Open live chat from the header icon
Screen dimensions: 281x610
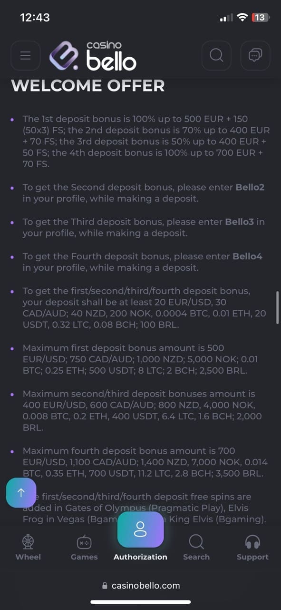click(x=255, y=56)
